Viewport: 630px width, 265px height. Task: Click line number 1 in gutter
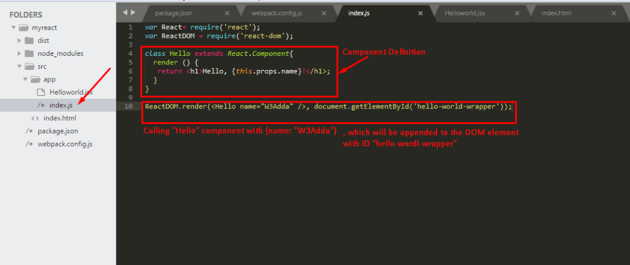click(x=130, y=27)
